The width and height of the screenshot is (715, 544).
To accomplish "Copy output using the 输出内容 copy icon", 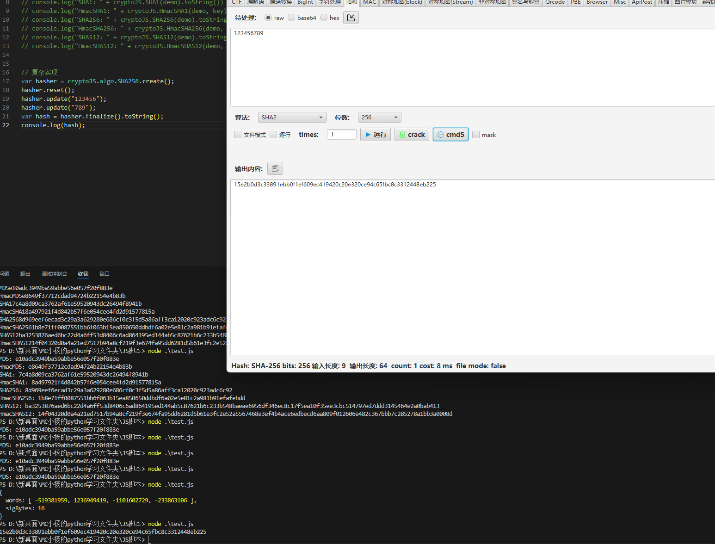I will point(275,168).
